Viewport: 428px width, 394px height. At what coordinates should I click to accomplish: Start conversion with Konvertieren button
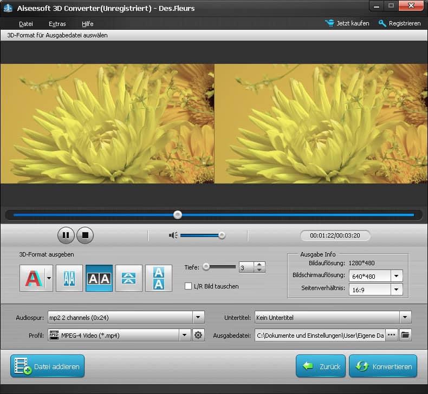[383, 366]
